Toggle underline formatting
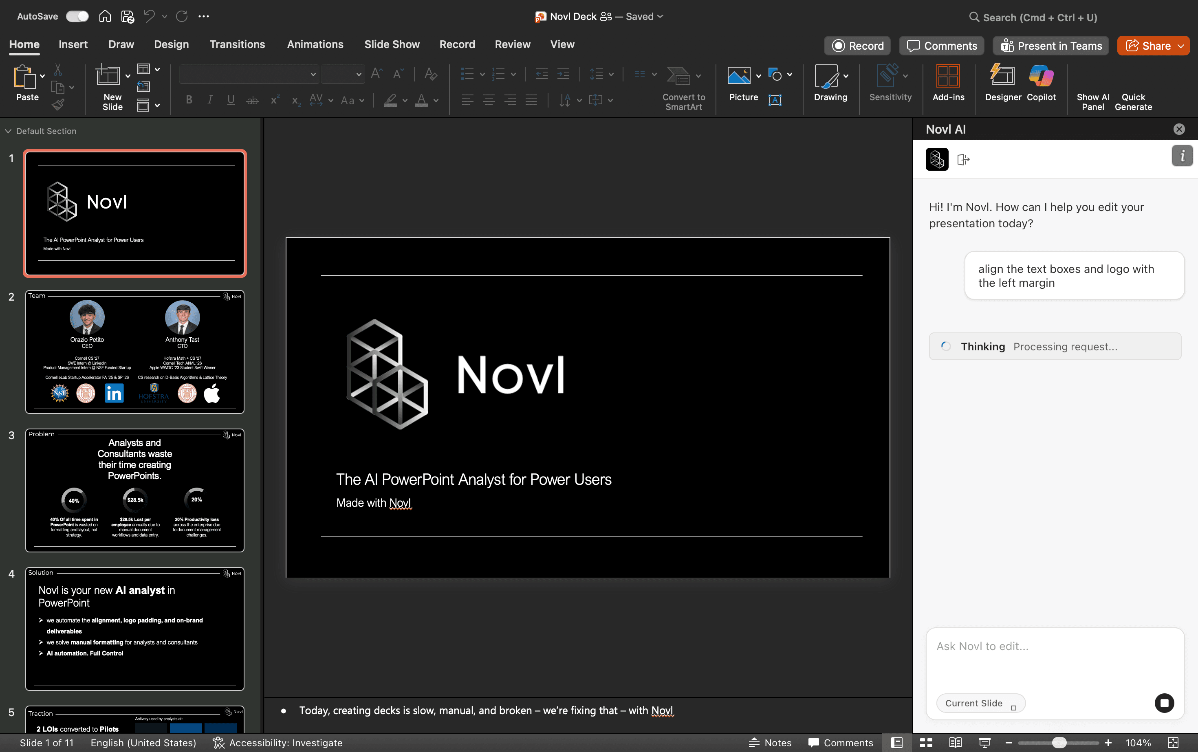1198x752 pixels. pyautogui.click(x=230, y=100)
